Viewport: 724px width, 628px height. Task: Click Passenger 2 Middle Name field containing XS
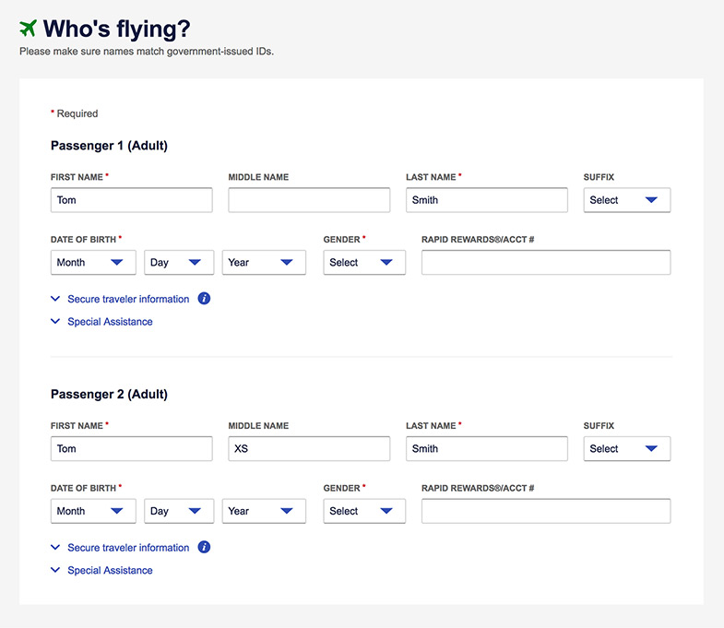(x=309, y=449)
